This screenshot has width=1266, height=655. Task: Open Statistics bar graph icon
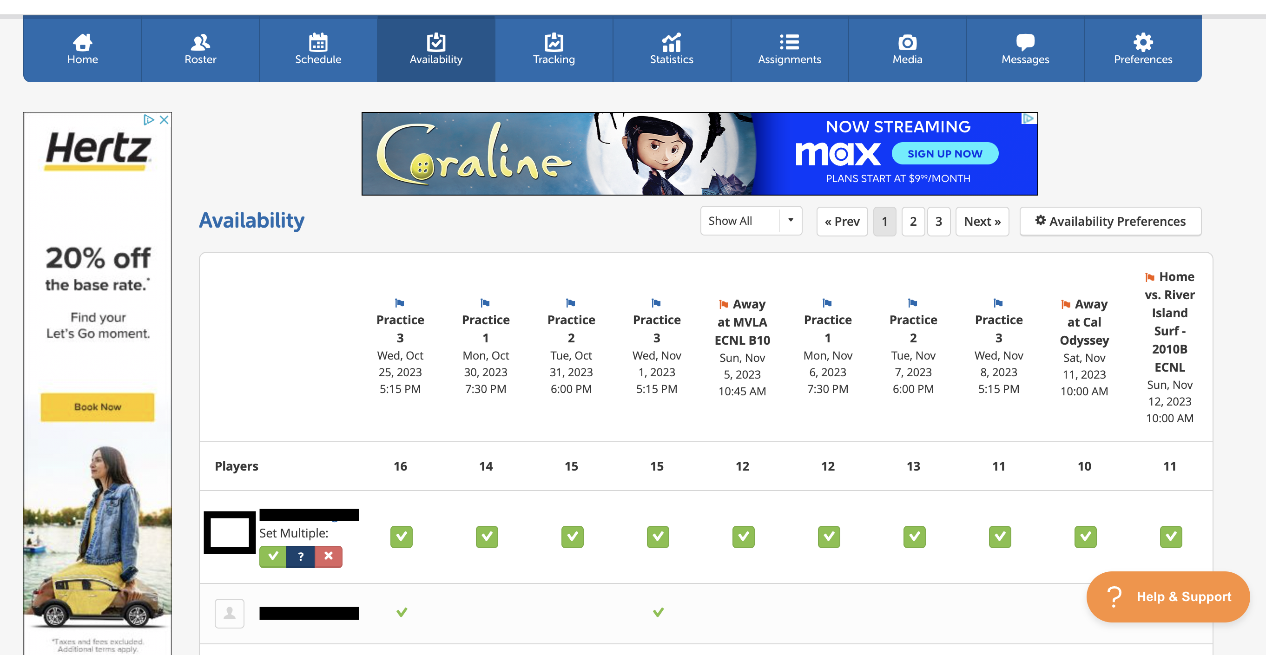(x=671, y=42)
